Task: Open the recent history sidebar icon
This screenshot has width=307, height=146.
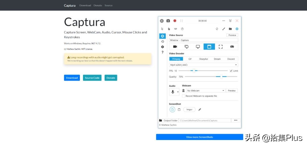Action: click(x=163, y=41)
